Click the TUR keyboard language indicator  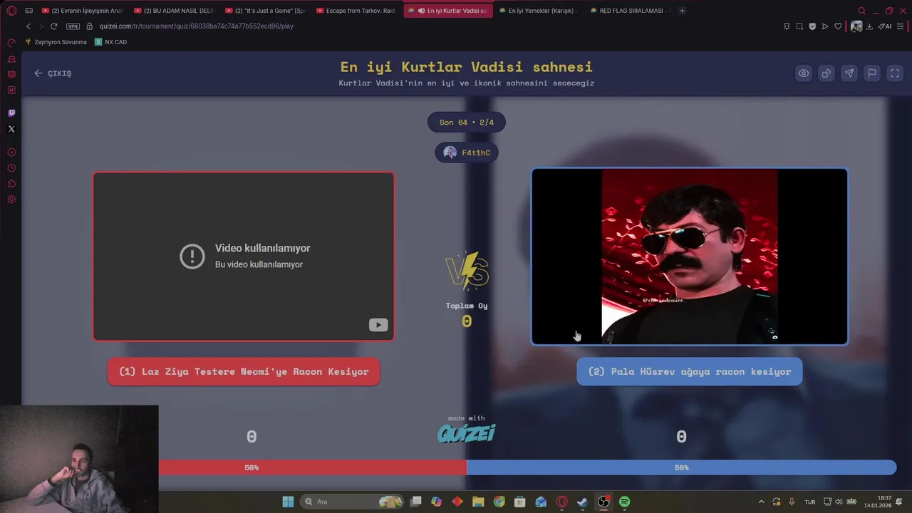810,502
